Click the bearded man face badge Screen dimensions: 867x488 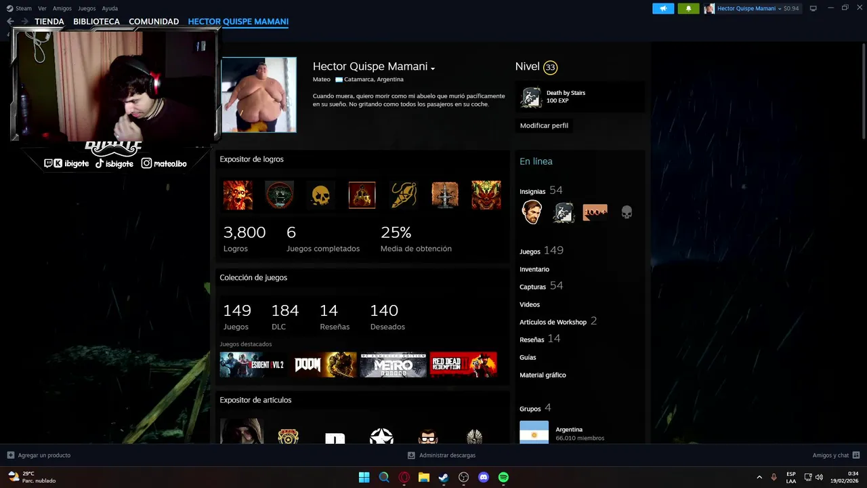click(x=532, y=212)
